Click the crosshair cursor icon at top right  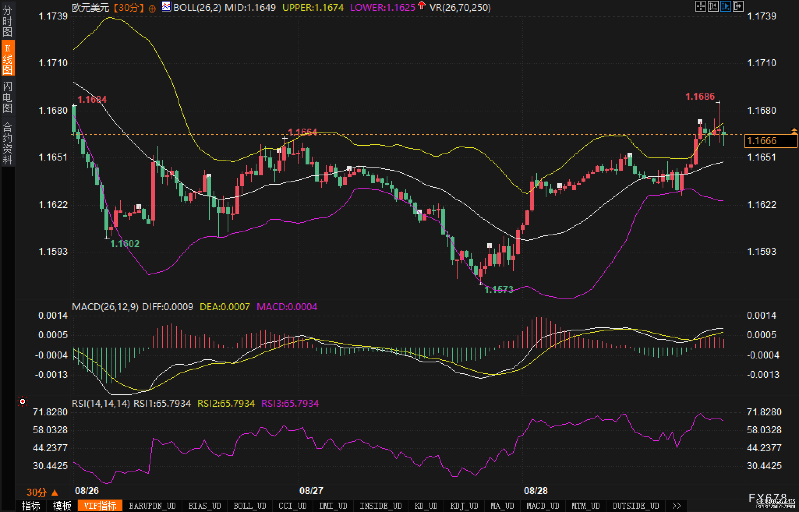700,6
